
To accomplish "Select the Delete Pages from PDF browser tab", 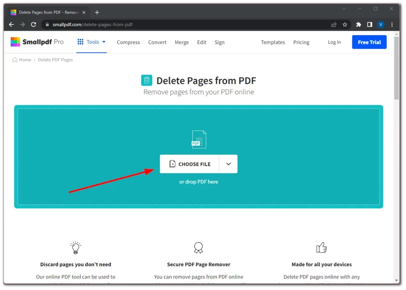I will tap(48, 12).
